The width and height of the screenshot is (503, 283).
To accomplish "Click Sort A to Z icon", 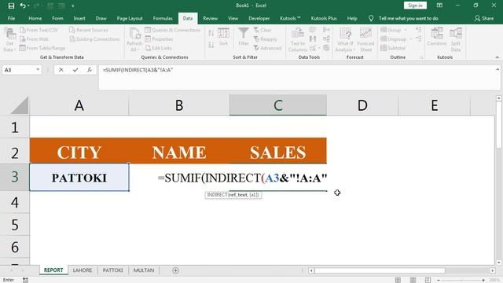I will tap(211, 33).
